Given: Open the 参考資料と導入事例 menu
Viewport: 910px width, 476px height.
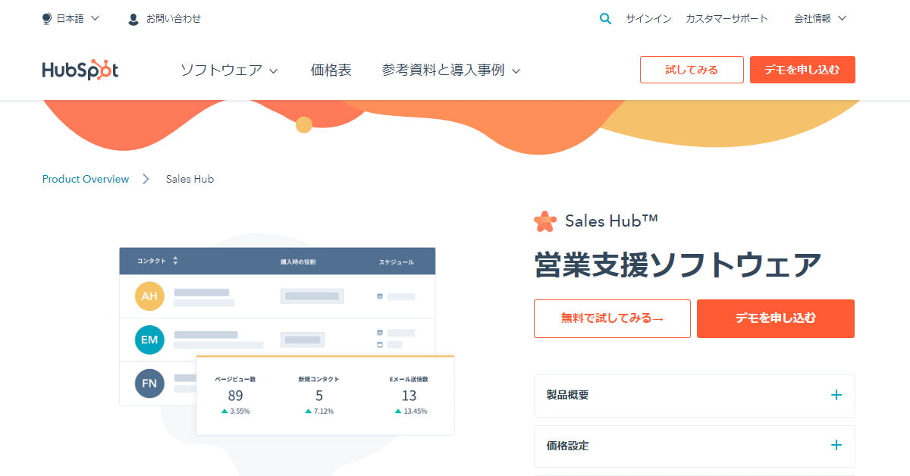Looking at the screenshot, I should 451,70.
